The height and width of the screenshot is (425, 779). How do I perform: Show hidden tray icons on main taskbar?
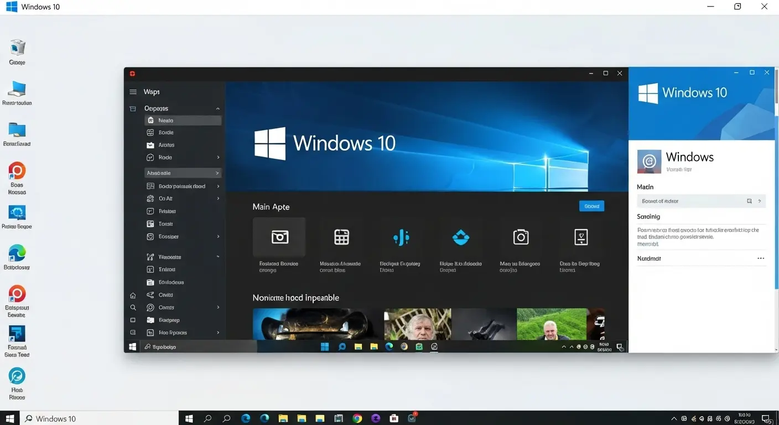point(674,419)
